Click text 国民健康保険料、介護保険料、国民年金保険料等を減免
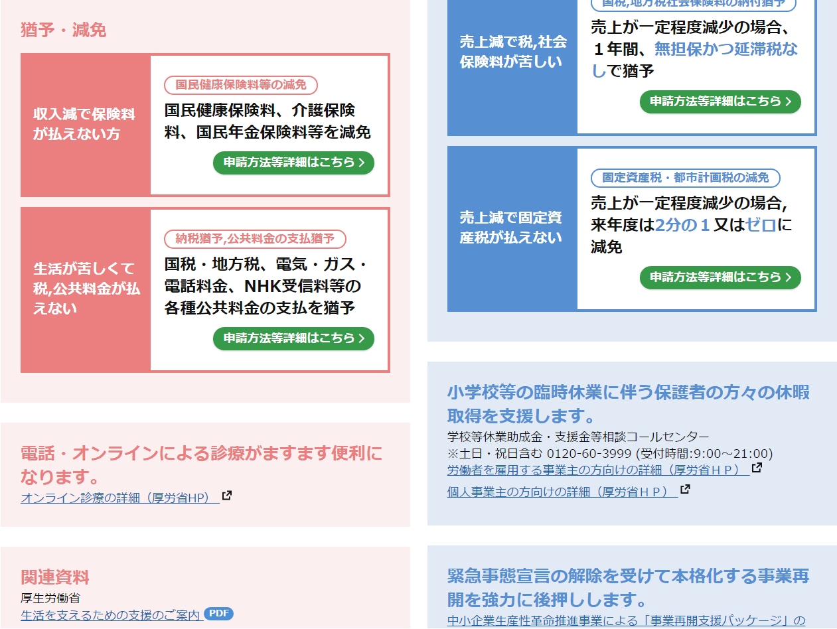Image resolution: width=837 pixels, height=629 pixels. (x=267, y=121)
